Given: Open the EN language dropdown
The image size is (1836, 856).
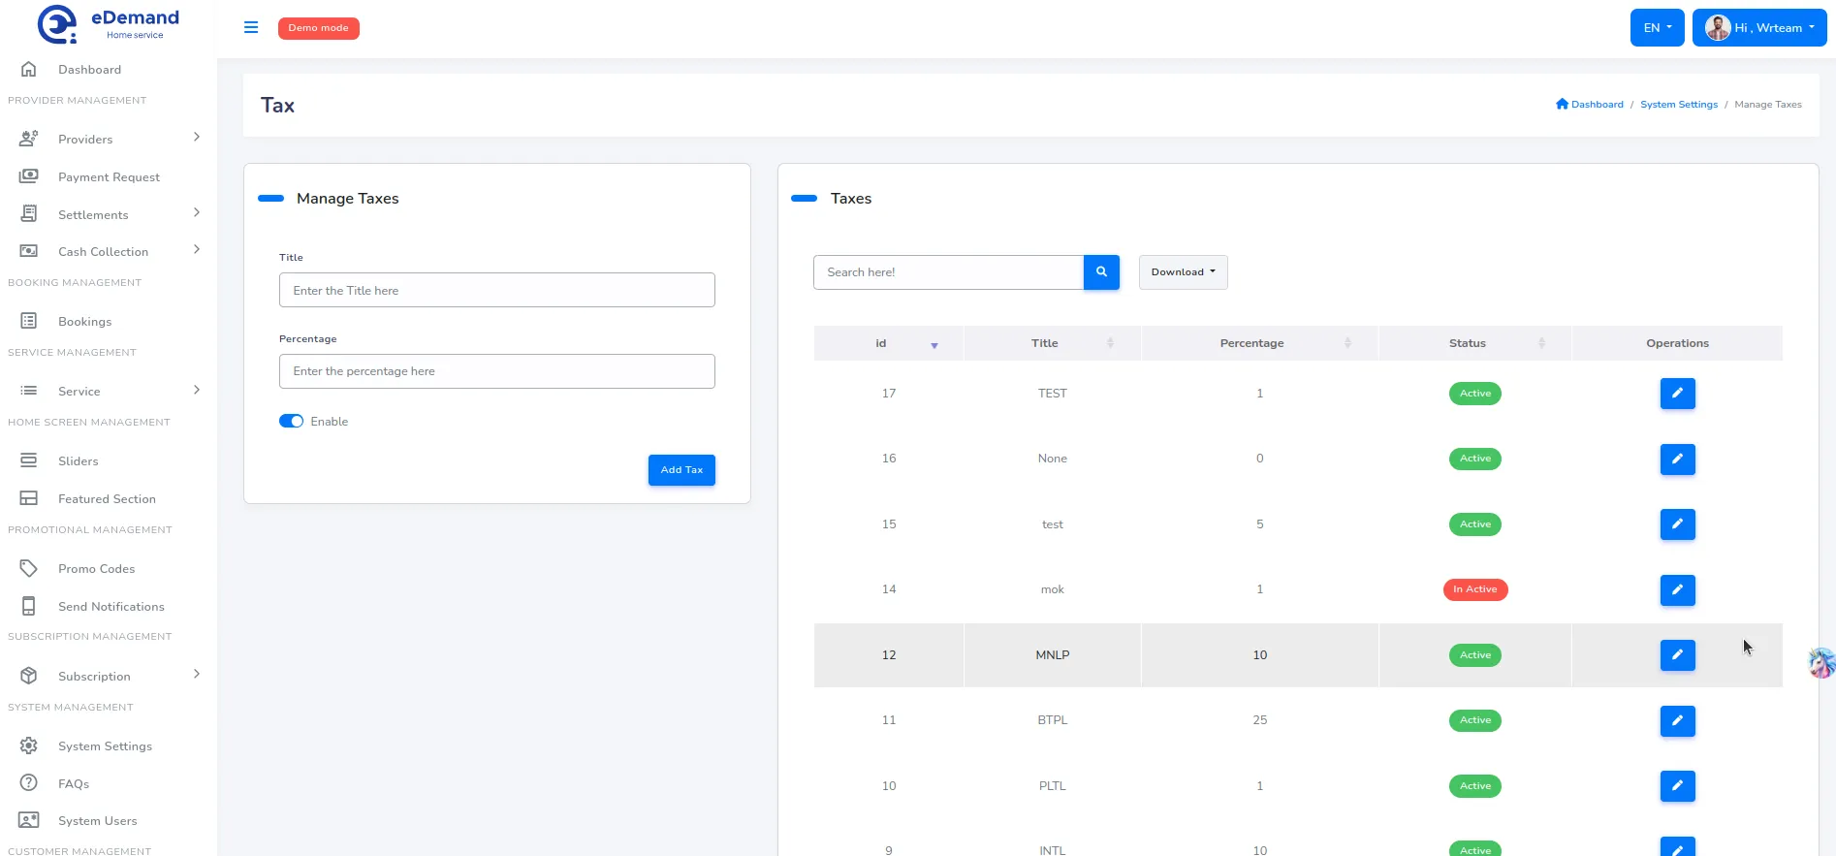Looking at the screenshot, I should pos(1657,28).
